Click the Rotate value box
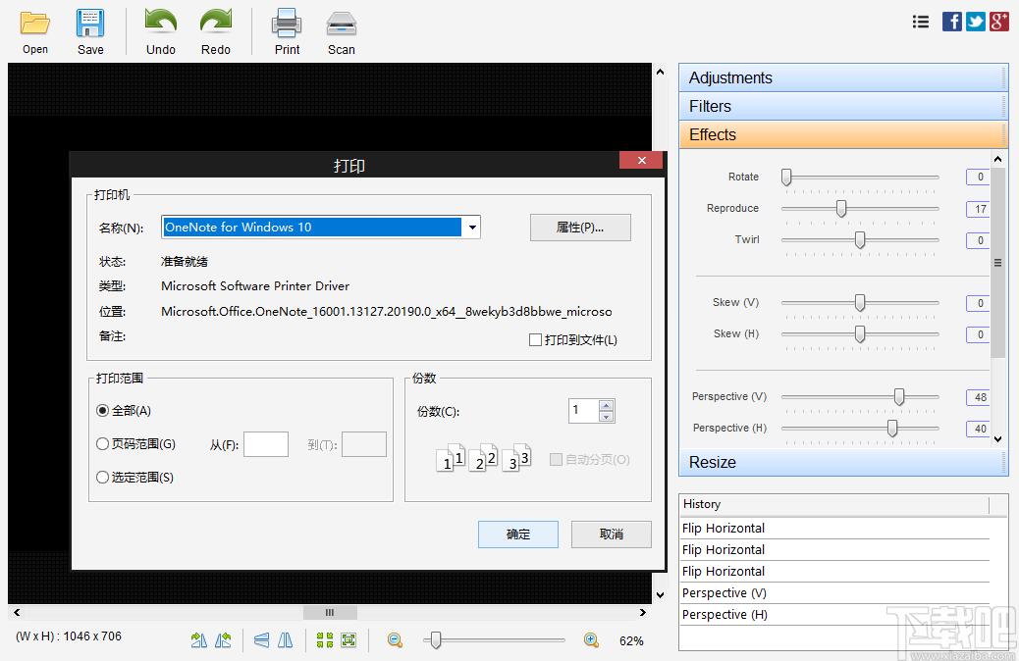 (978, 177)
